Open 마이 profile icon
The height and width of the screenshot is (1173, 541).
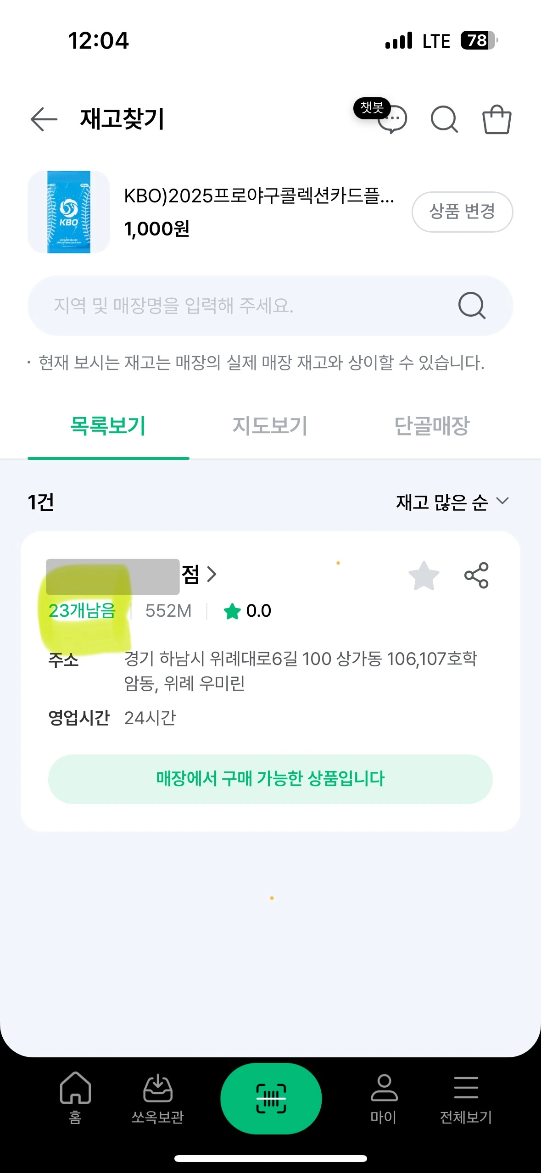[384, 1097]
